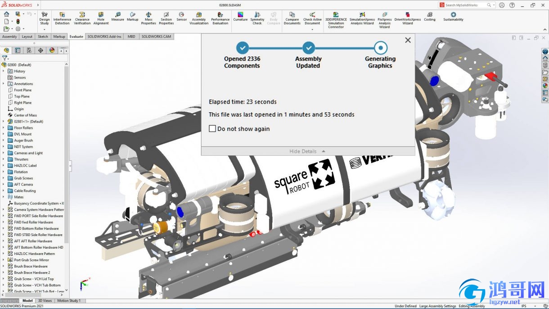549x309 pixels.
Task: Switch to ConfigurationManager tab
Action: point(29,50)
